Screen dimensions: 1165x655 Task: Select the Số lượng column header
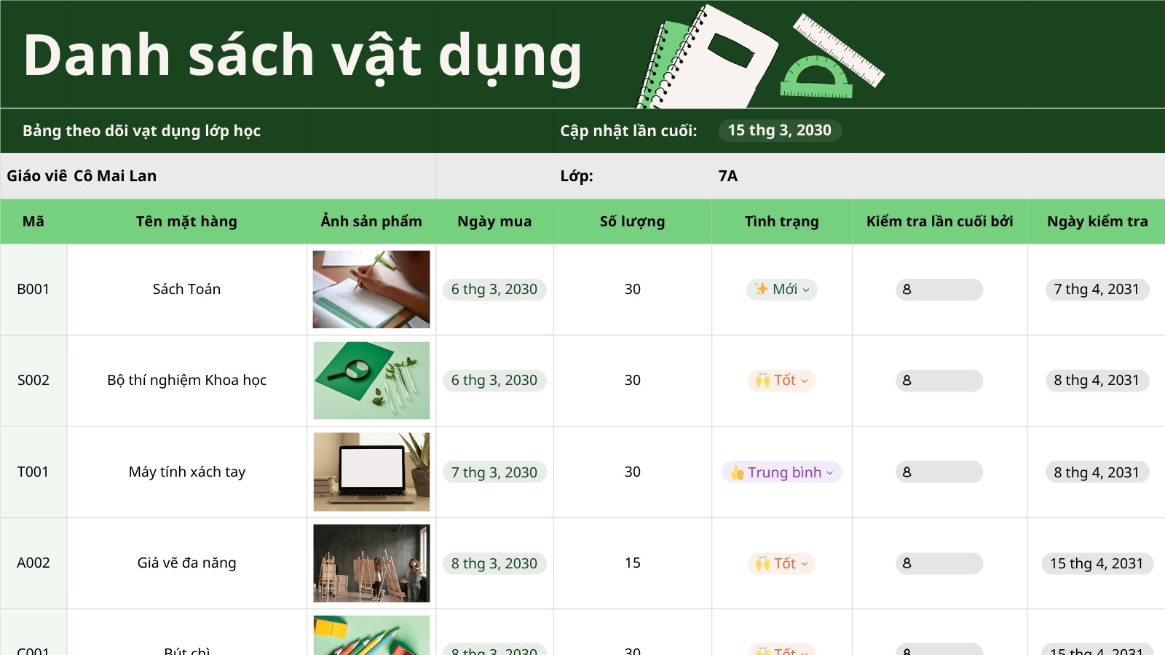click(x=633, y=221)
